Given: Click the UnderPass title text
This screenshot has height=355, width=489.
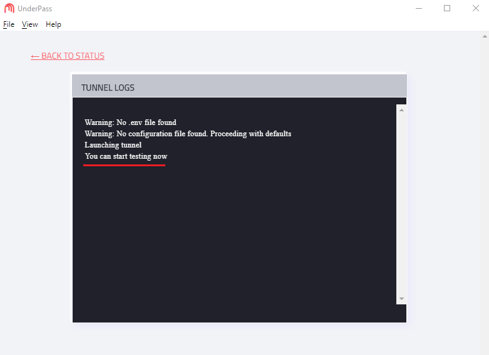Looking at the screenshot, I should (x=34, y=9).
